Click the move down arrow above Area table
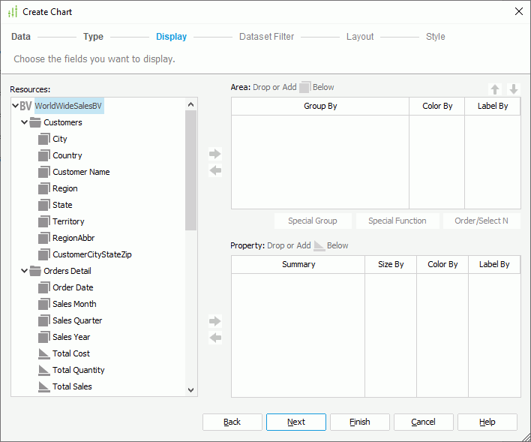The image size is (531, 442). coord(513,89)
